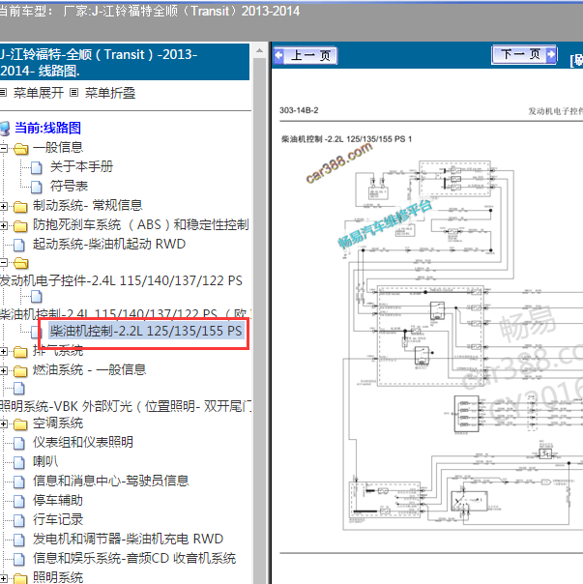Expand the 防抱死刹车系统 (ABS) folder

pyautogui.click(x=3, y=225)
